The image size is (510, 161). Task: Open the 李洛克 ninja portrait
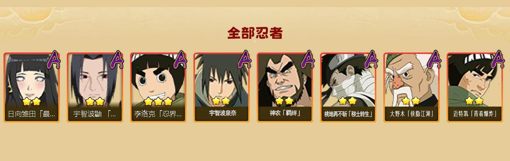point(158,80)
